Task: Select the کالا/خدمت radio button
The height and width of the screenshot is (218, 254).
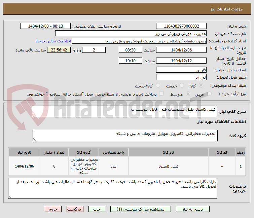Action: tap(158, 85)
